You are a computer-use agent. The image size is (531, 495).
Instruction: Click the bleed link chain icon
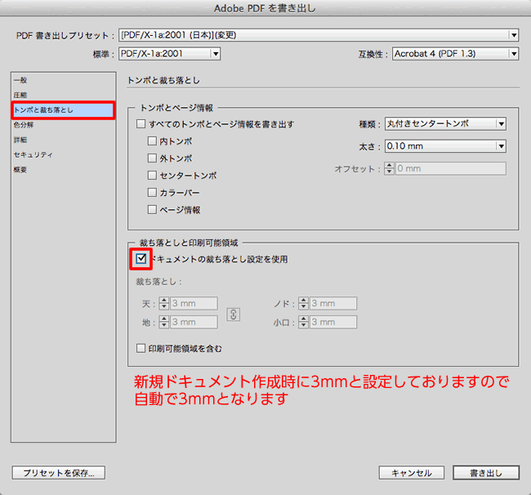pos(234,314)
